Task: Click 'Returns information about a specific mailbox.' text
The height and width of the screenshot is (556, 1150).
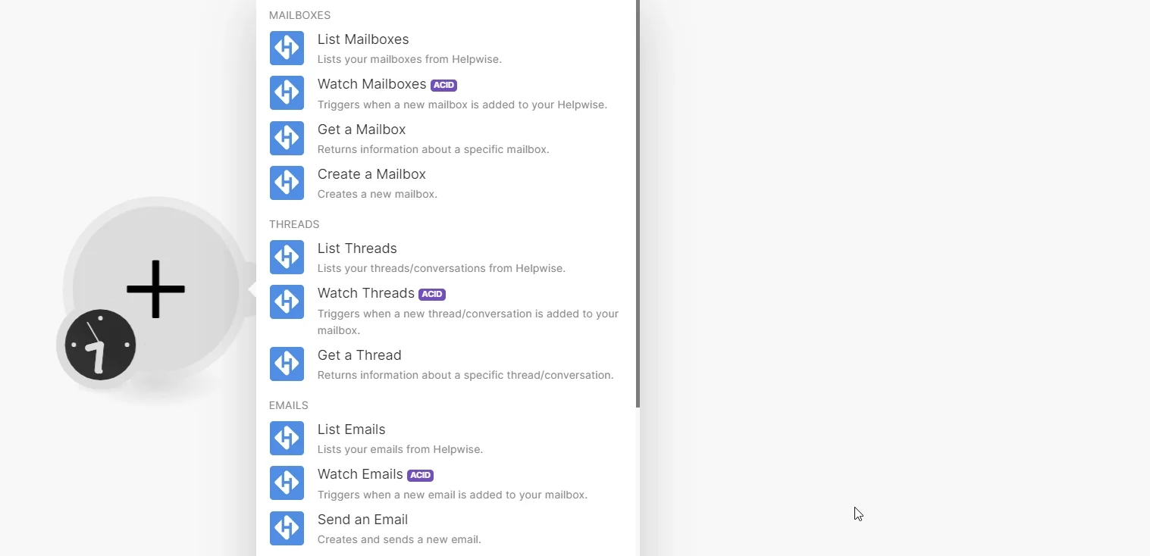Action: tap(433, 149)
